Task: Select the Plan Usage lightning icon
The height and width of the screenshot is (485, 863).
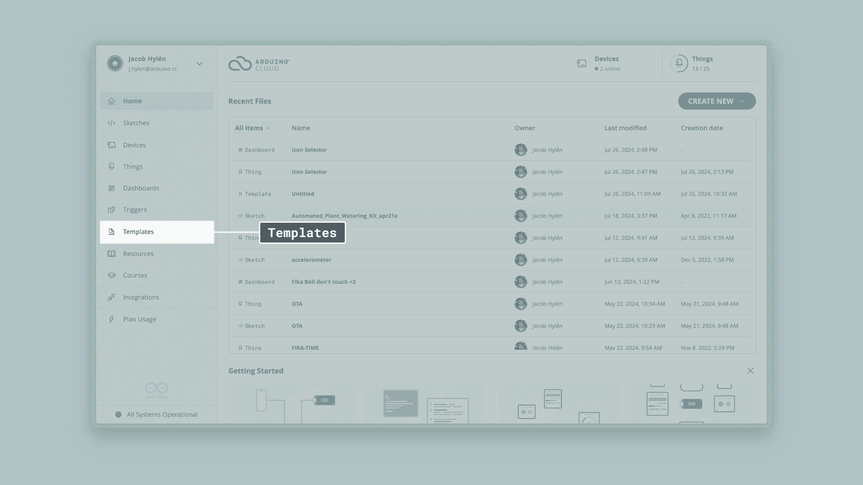Action: point(111,319)
